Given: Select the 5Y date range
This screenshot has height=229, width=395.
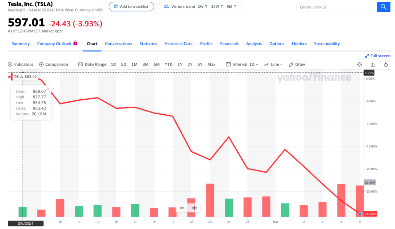Looking at the screenshot, I should click(200, 64).
